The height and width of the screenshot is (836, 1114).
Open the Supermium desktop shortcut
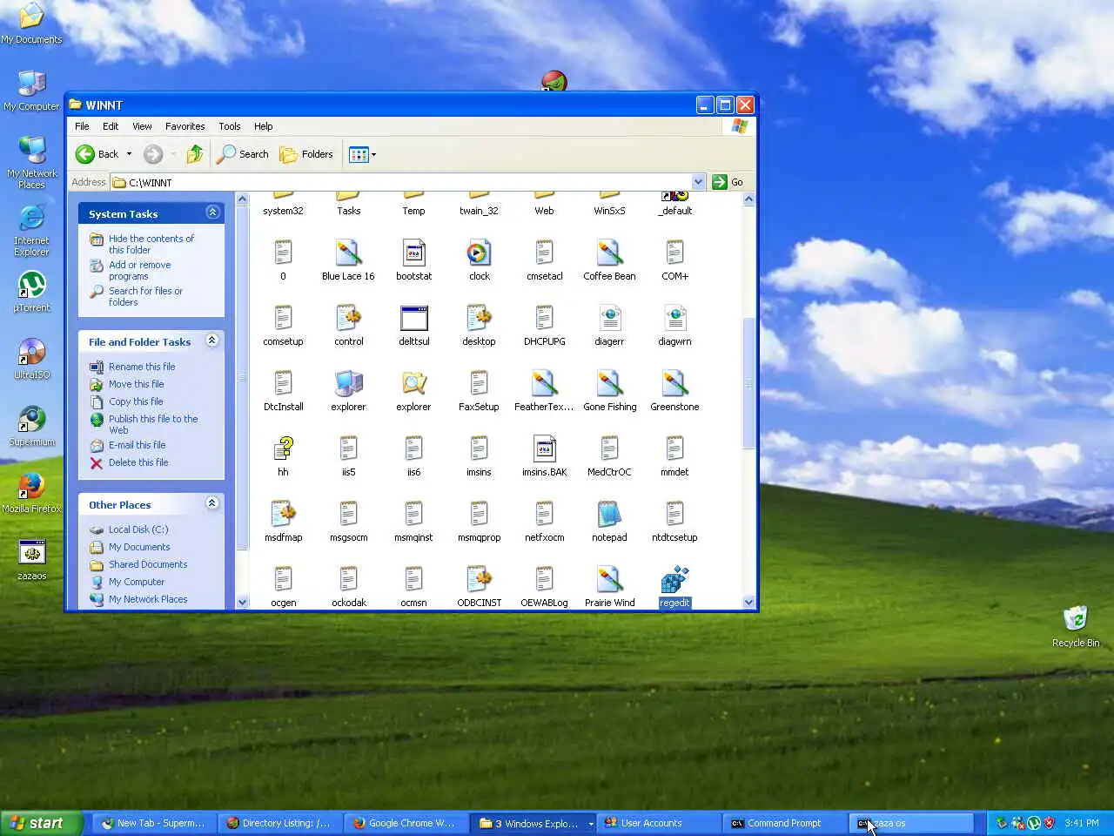click(31, 426)
